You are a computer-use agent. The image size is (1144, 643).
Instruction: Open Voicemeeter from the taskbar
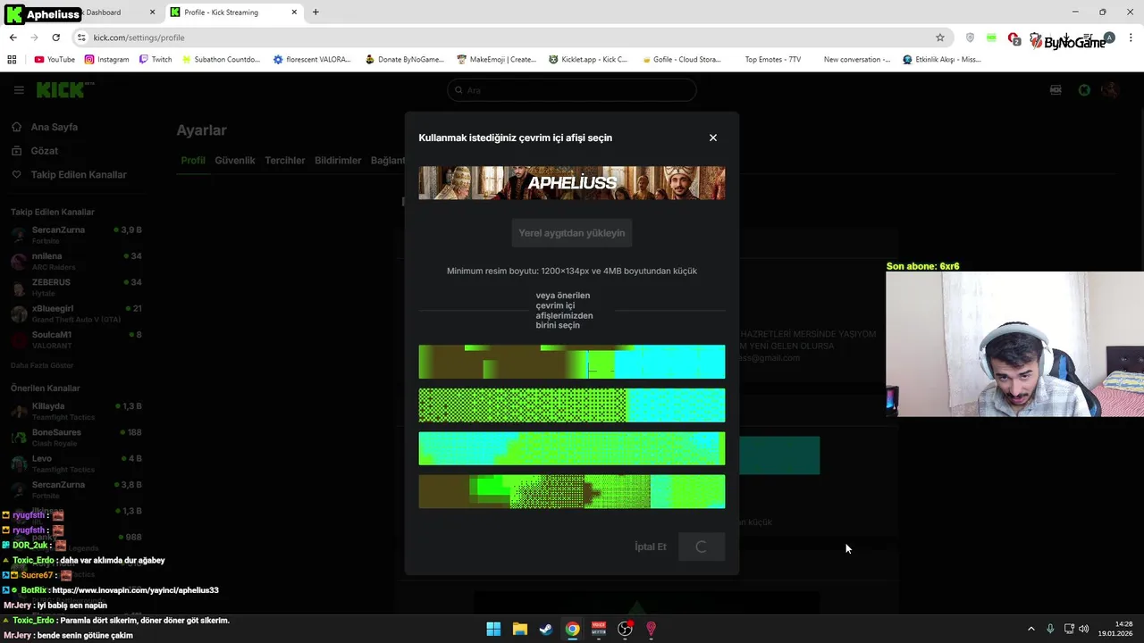pos(599,629)
